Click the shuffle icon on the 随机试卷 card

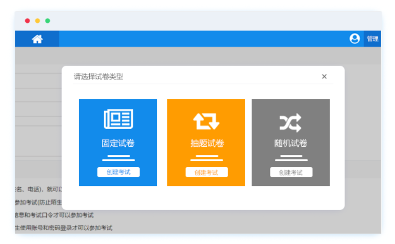(291, 122)
